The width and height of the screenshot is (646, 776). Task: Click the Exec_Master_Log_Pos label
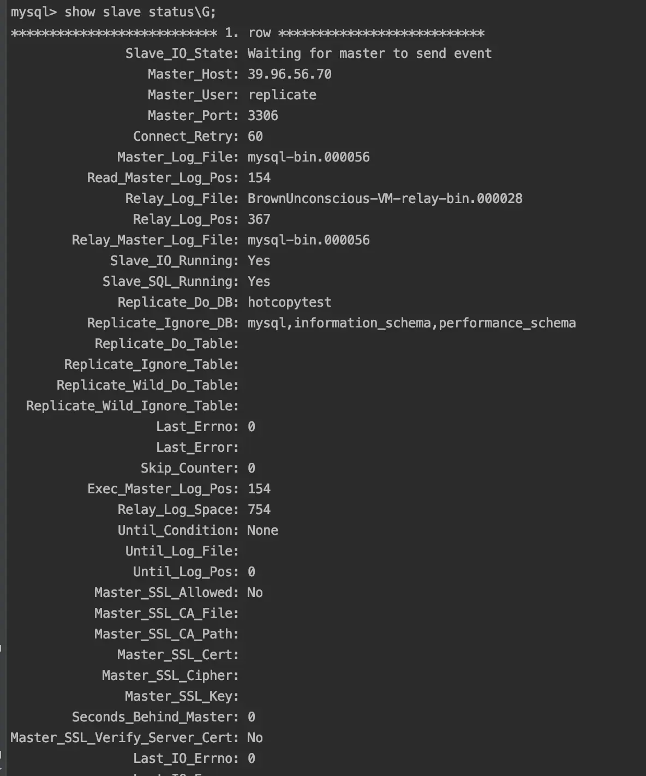point(163,489)
